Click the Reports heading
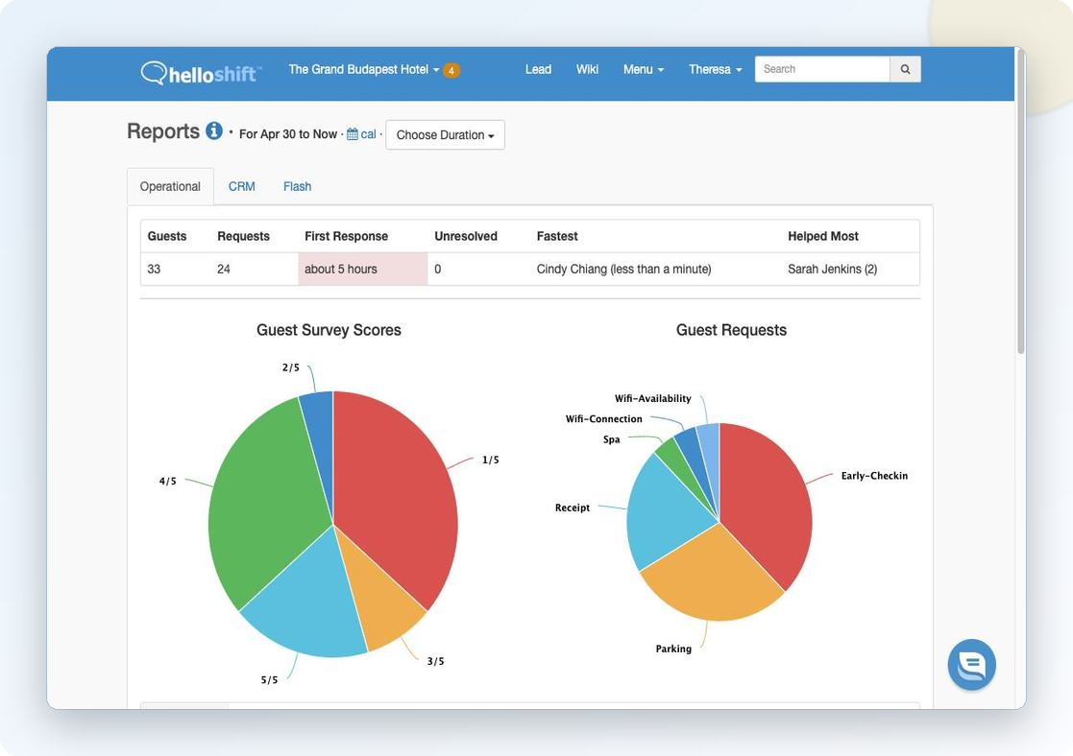 pos(163,130)
